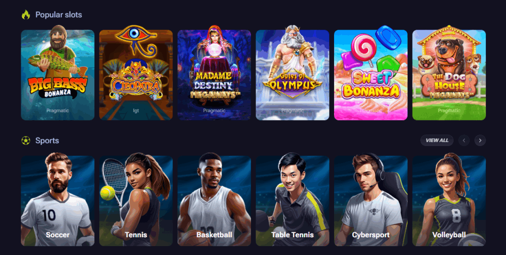Open the Sweet Bonanza slot

coord(371,75)
